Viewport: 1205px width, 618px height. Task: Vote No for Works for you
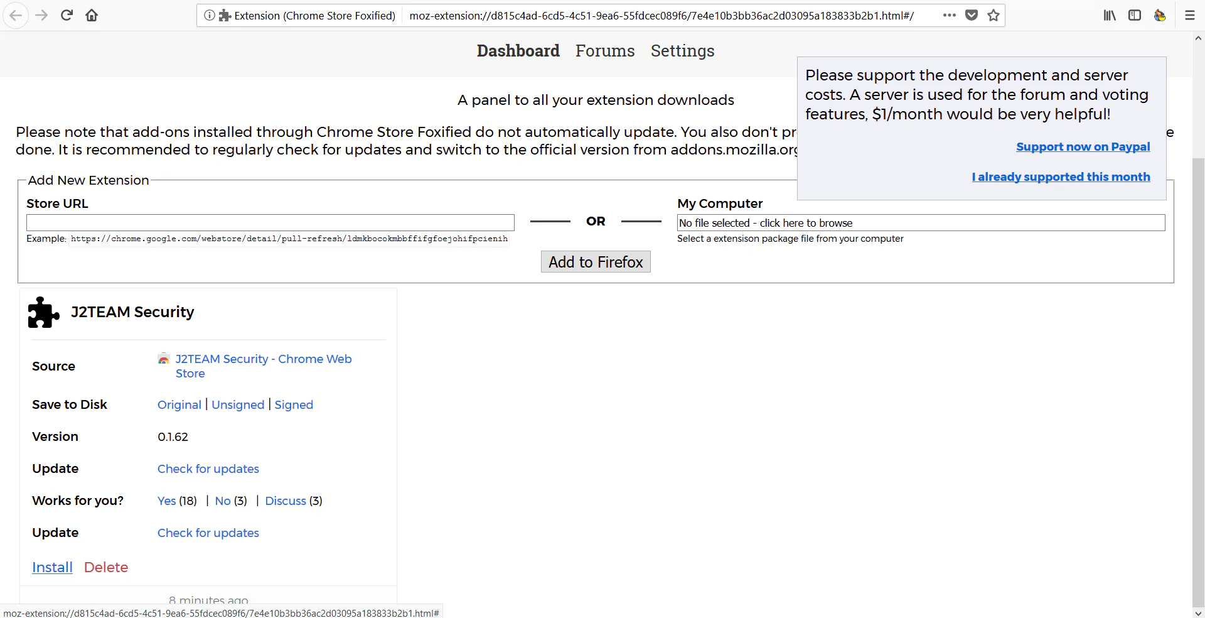point(223,501)
